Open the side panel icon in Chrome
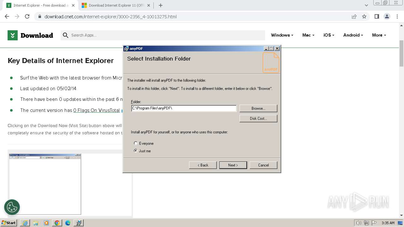Screen dimensions: 404x227 (377, 16)
